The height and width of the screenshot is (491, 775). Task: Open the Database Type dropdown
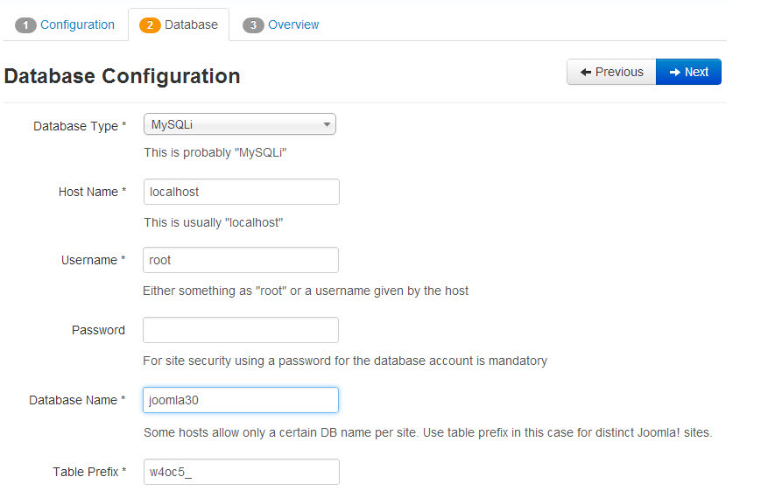239,125
